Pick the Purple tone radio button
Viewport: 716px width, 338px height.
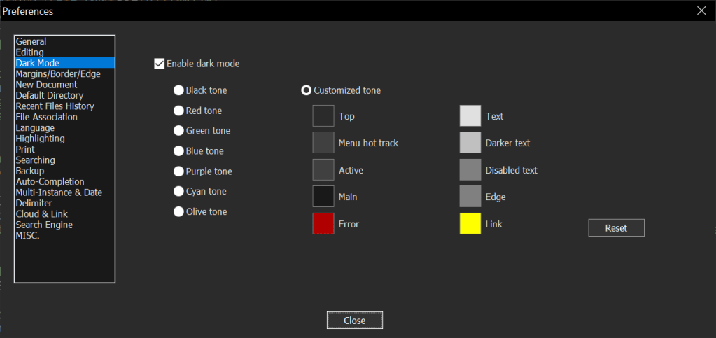[x=179, y=171]
